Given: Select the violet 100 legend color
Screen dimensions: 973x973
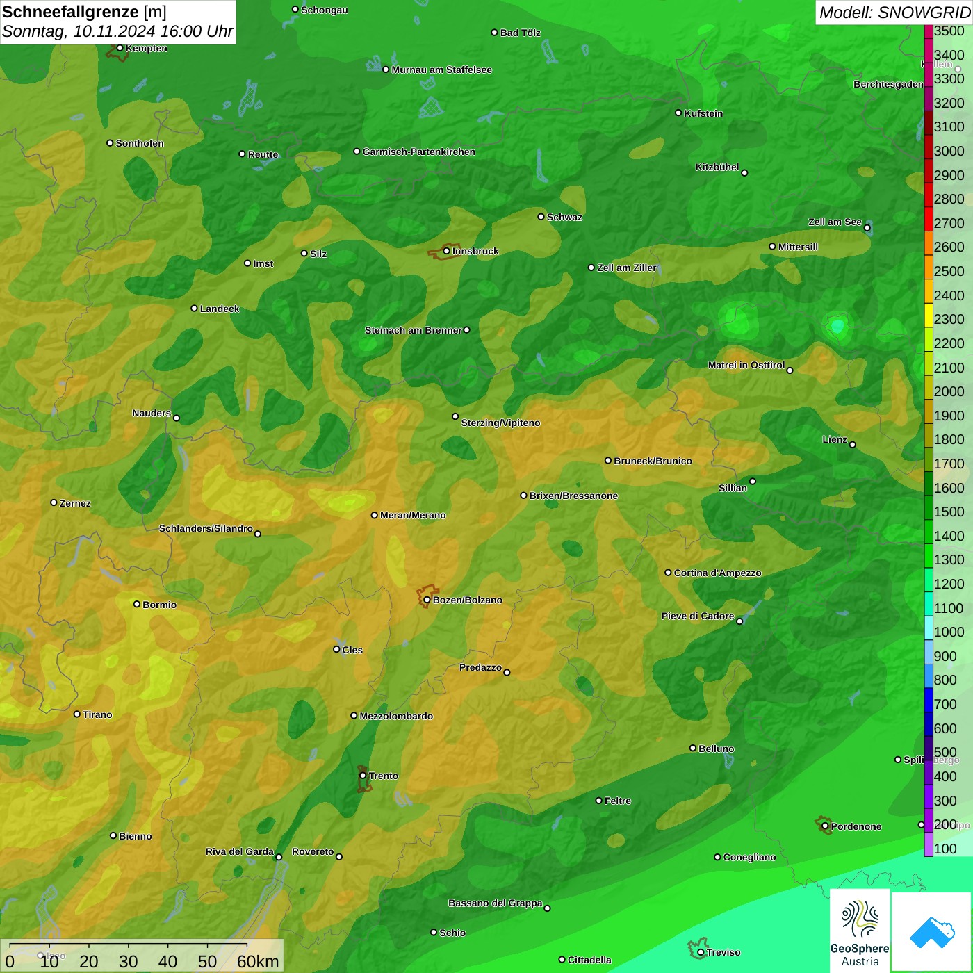Looking at the screenshot, I should [x=929, y=845].
